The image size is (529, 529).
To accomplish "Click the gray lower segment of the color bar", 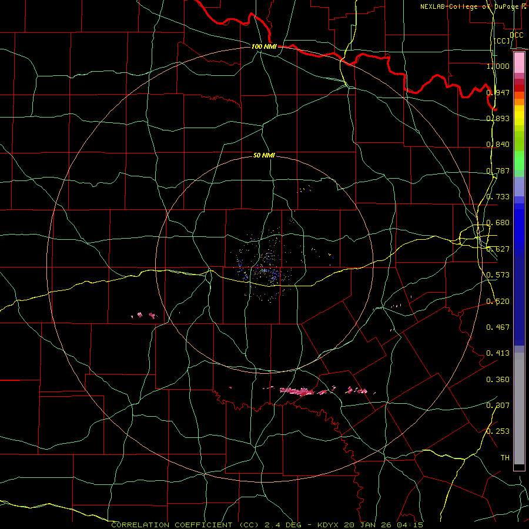I will pyautogui.click(x=519, y=409).
